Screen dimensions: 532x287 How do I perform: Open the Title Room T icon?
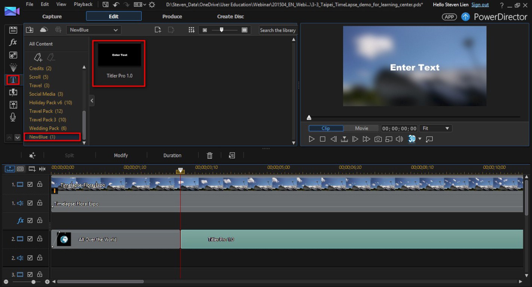coord(13,80)
